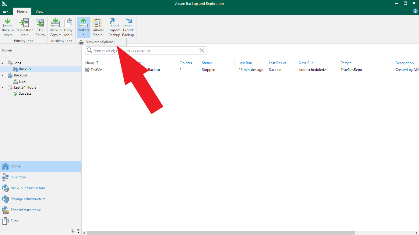Click the '<not scheduled>' next run cell
Screen dimensions: 419x235
pos(312,70)
